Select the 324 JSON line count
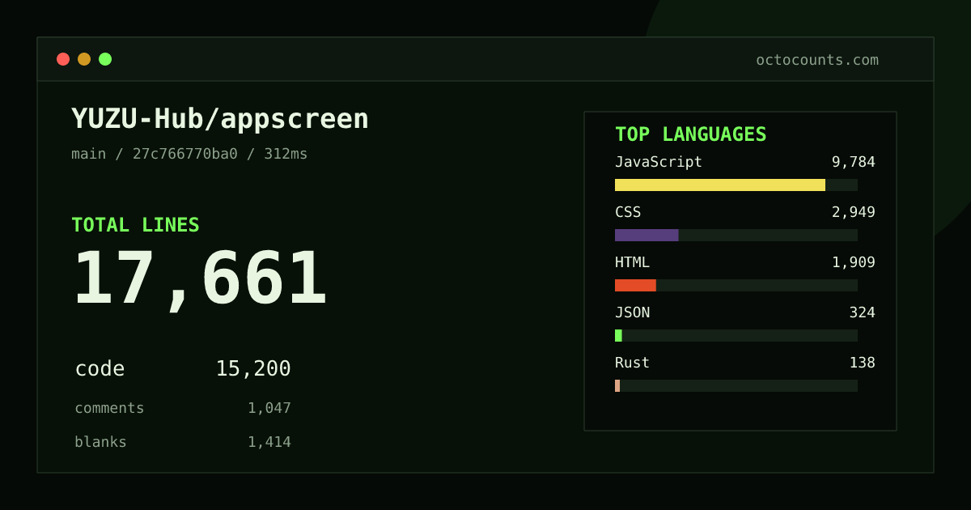Viewport: 971px width, 510px height. [x=862, y=312]
